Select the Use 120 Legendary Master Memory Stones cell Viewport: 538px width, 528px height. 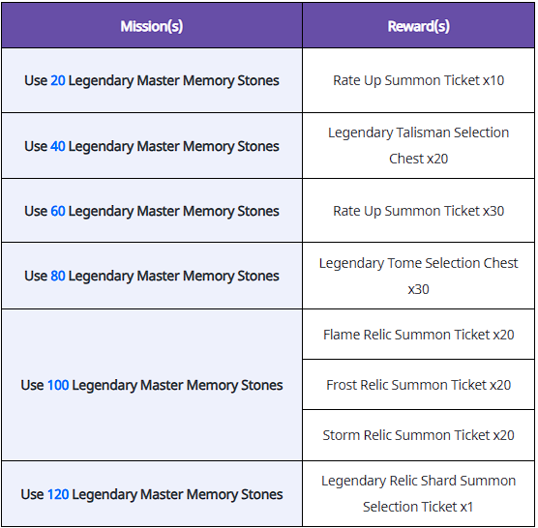(152, 494)
